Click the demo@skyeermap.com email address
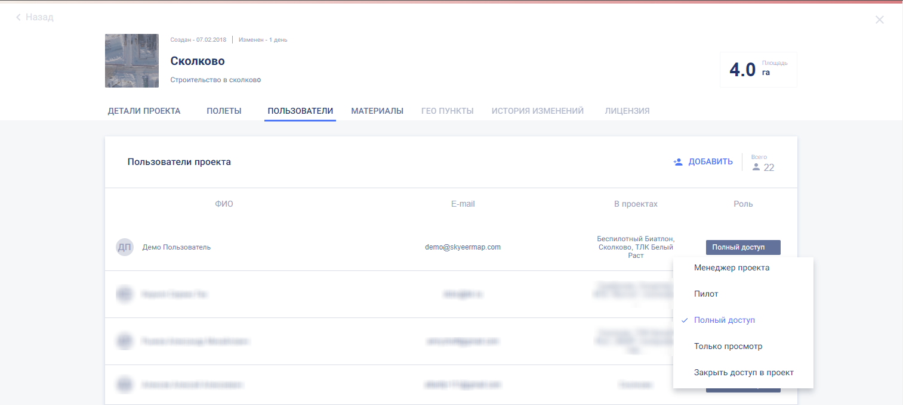Screen dimensions: 903x405 pos(463,247)
